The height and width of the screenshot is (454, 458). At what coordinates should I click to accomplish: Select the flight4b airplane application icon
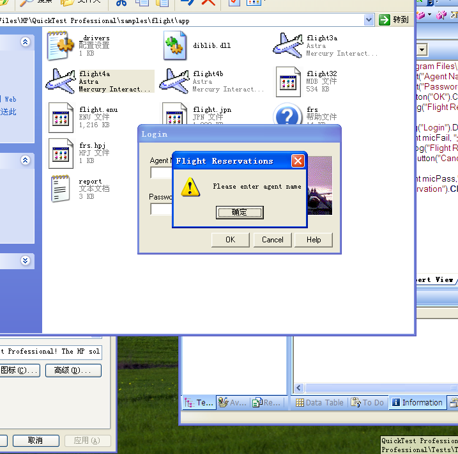pyautogui.click(x=174, y=81)
